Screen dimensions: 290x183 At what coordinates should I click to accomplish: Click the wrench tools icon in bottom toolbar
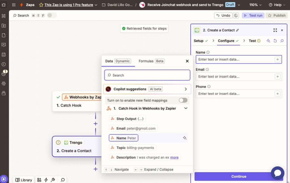[x=53, y=180]
